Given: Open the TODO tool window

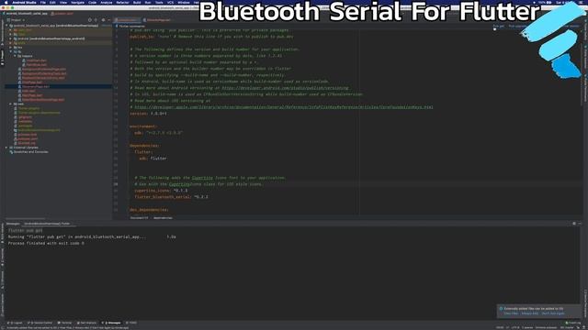Looking at the screenshot, I should [x=131, y=323].
